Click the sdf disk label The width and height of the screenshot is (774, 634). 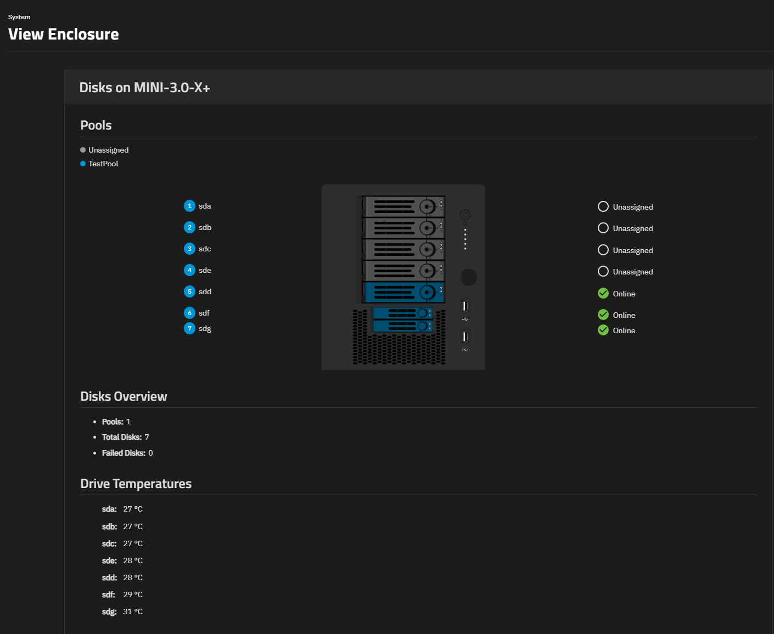204,313
